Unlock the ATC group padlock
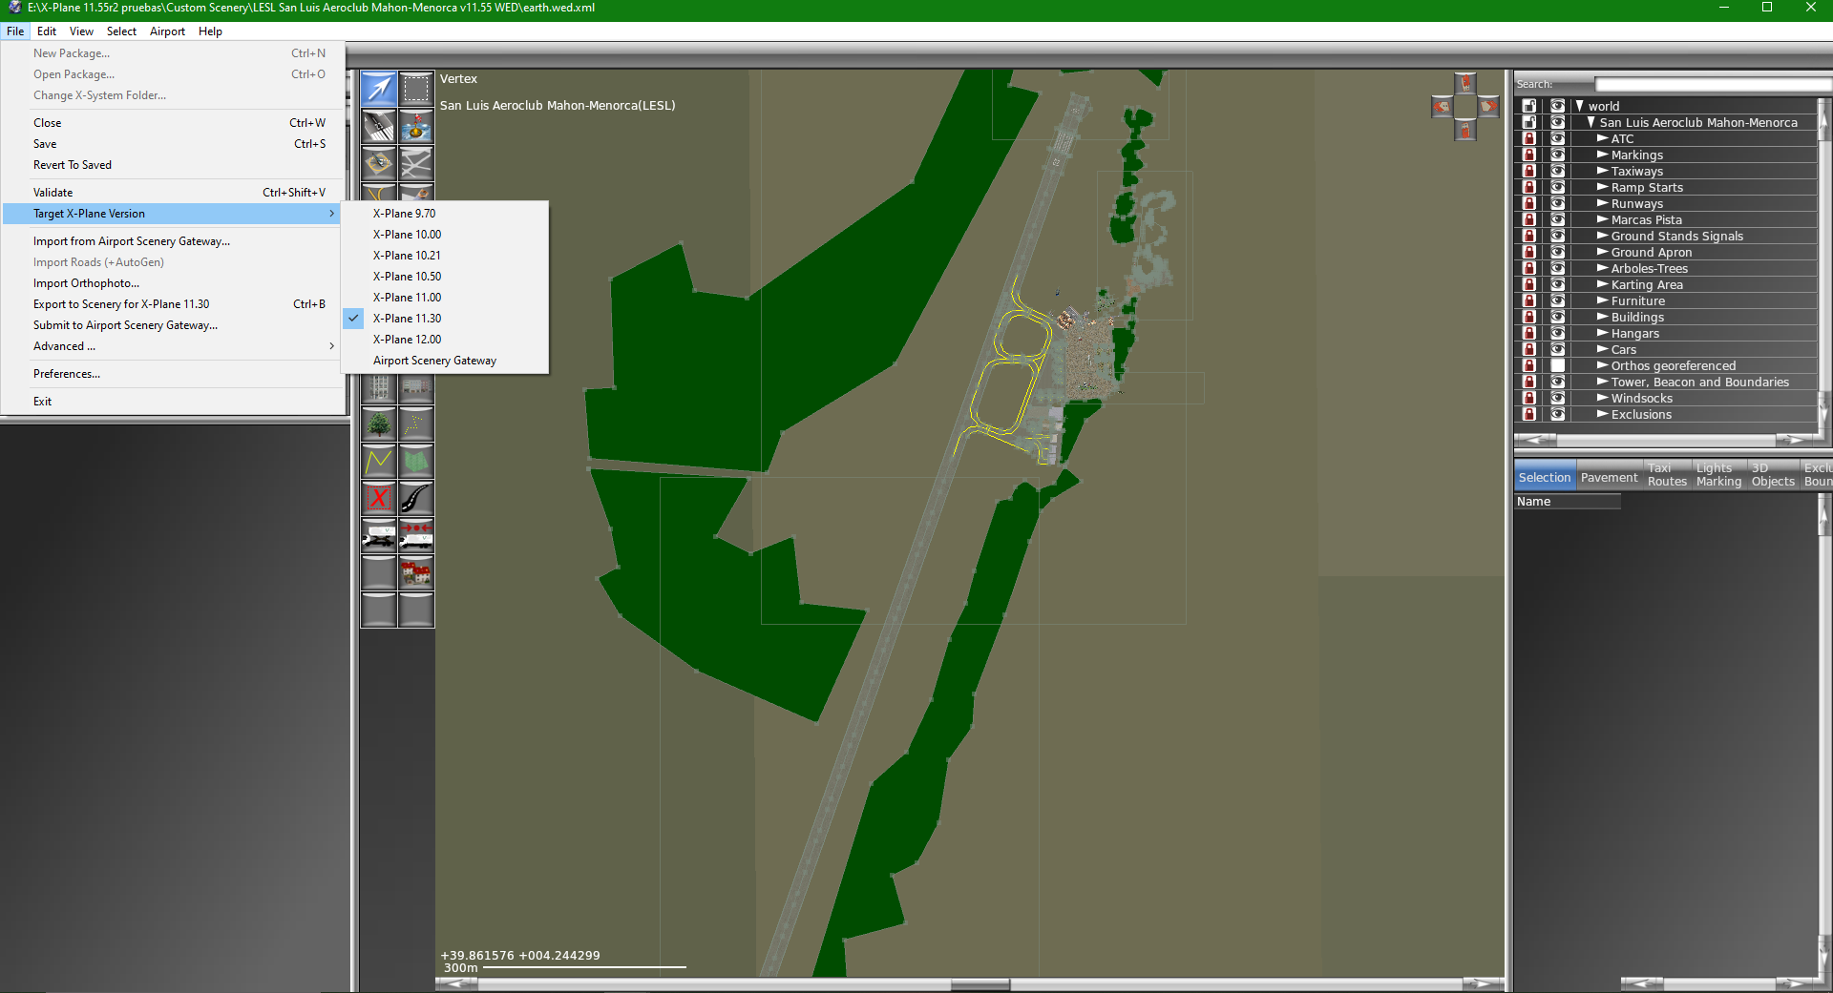1833x993 pixels. coord(1529,138)
